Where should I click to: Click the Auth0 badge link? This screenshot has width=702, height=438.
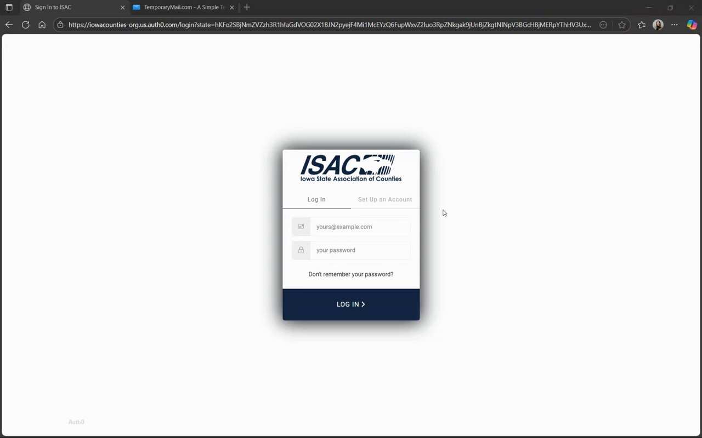click(76, 422)
